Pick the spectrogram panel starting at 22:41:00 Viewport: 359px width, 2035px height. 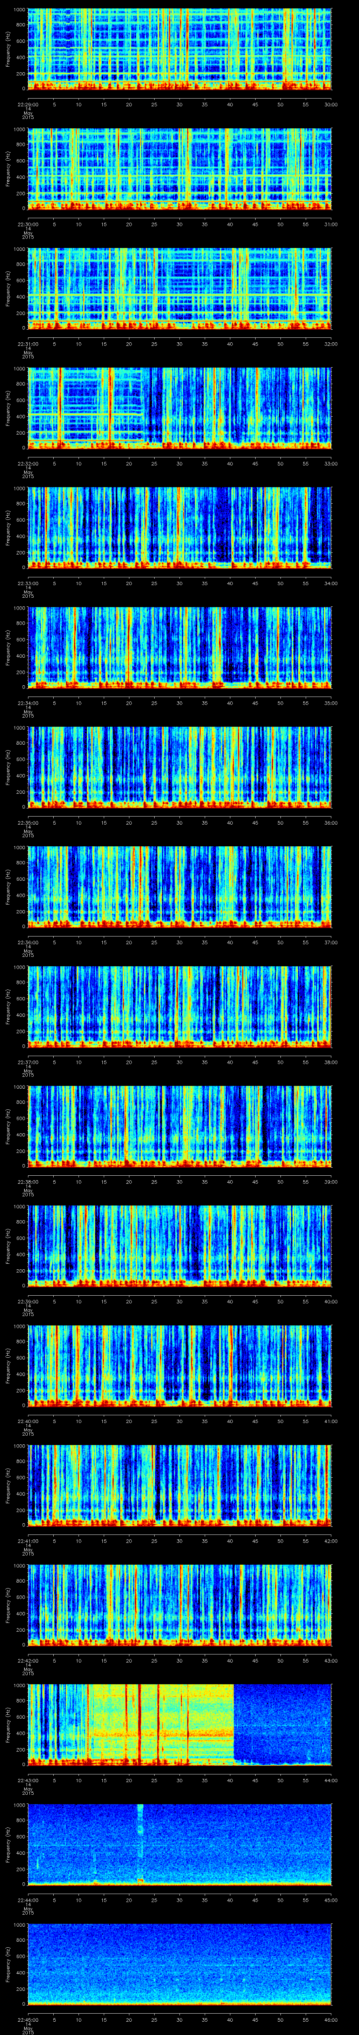click(180, 1486)
